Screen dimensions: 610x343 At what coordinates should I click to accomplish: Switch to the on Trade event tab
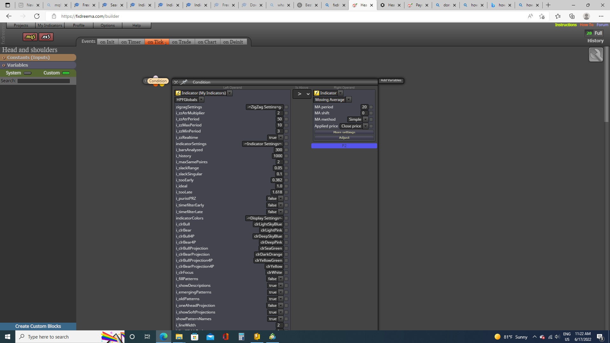pos(181,42)
